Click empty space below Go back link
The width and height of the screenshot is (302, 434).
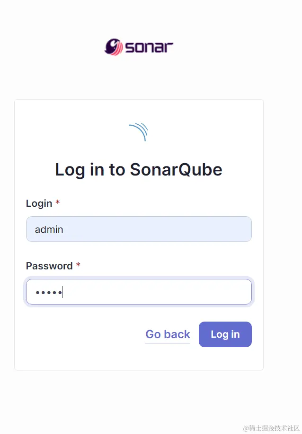(x=168, y=357)
